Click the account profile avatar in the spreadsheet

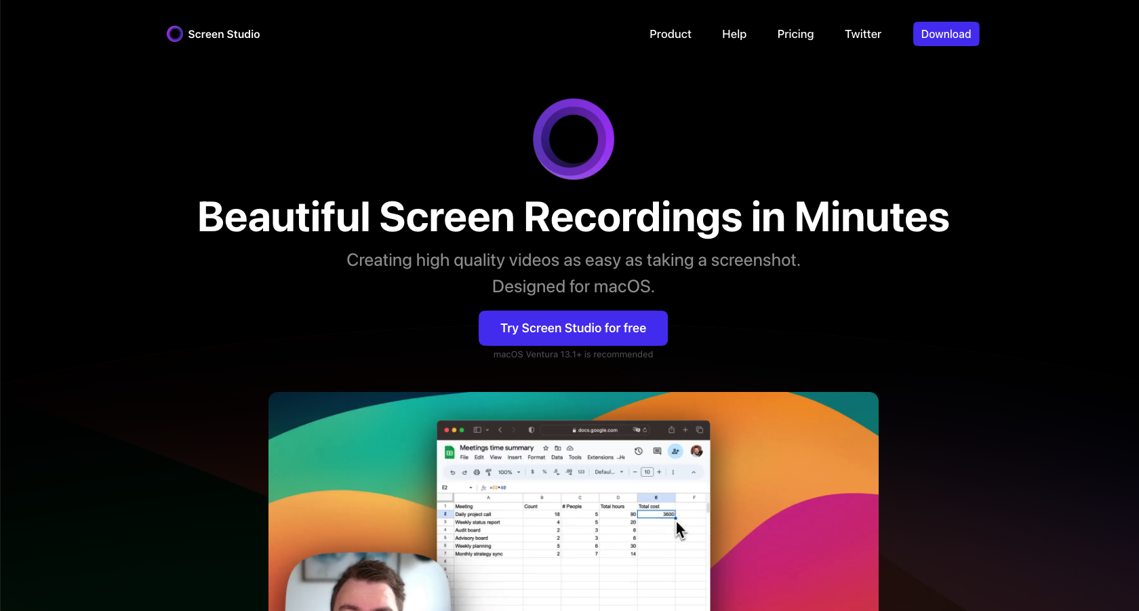click(696, 451)
